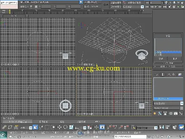Select the Select and Link tool
The image size is (185, 139).
pos(4,127)
